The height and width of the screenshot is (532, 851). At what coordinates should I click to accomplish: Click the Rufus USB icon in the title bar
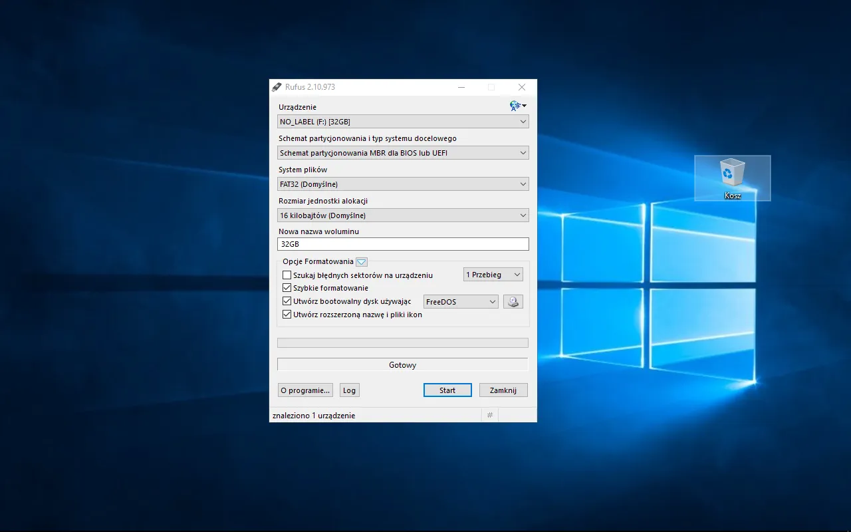pos(277,86)
